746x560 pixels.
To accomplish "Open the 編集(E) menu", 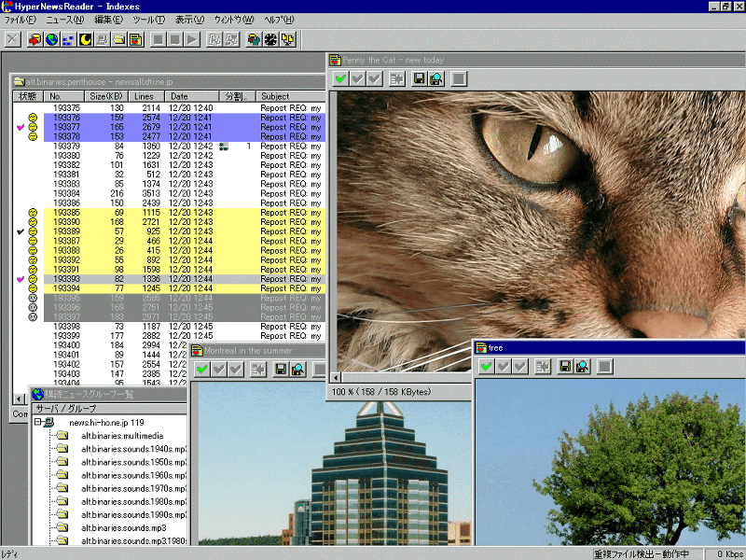I will point(108,20).
